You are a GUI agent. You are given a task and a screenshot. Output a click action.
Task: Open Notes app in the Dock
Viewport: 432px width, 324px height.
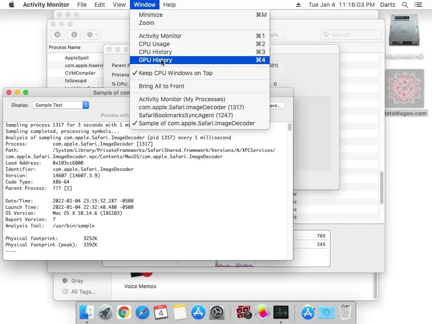[180, 313]
